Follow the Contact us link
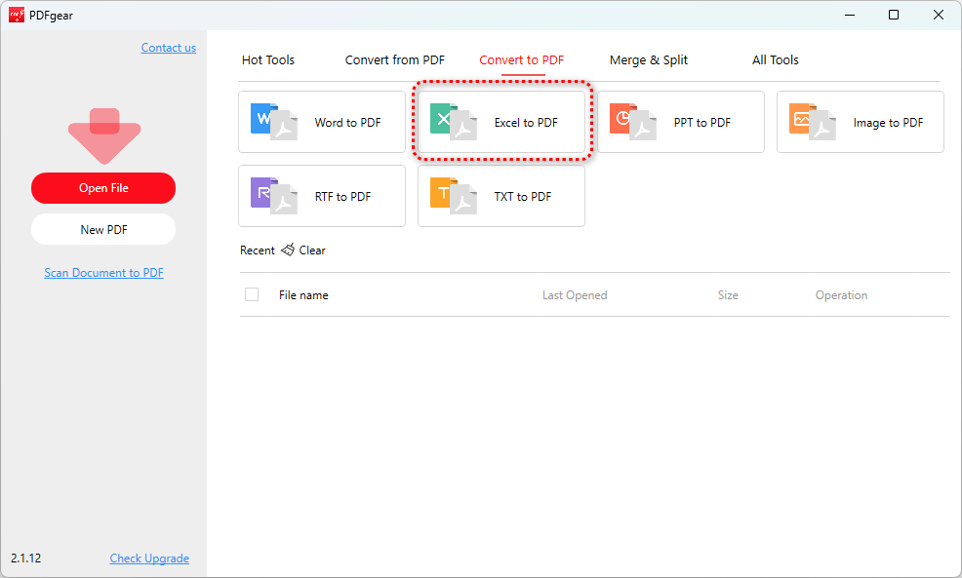This screenshot has height=578, width=962. pyautogui.click(x=168, y=48)
